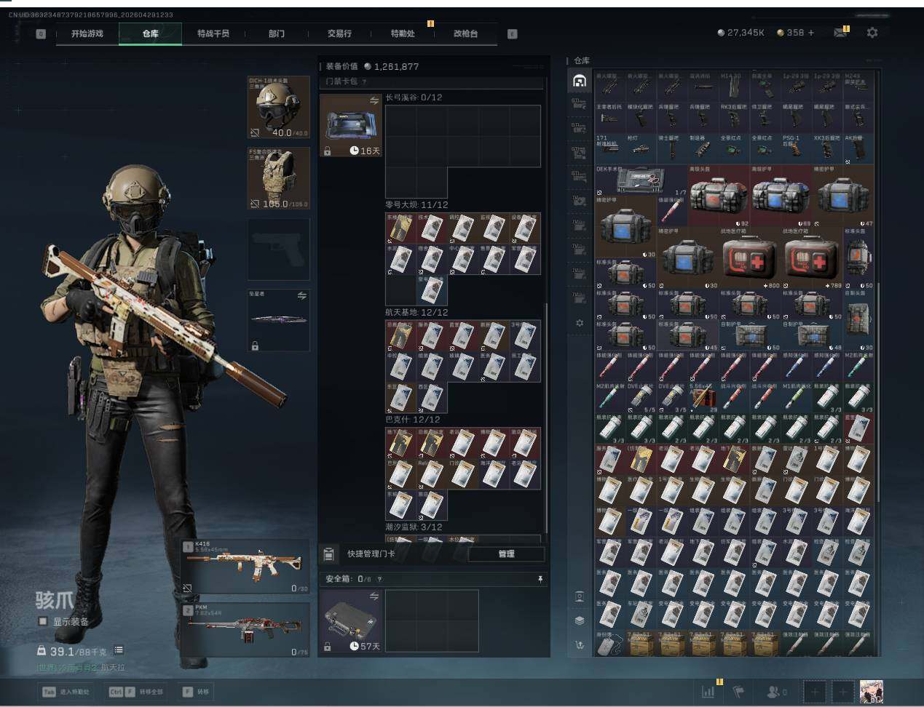Select the 战地医疗箱 item showing 789

click(812, 259)
